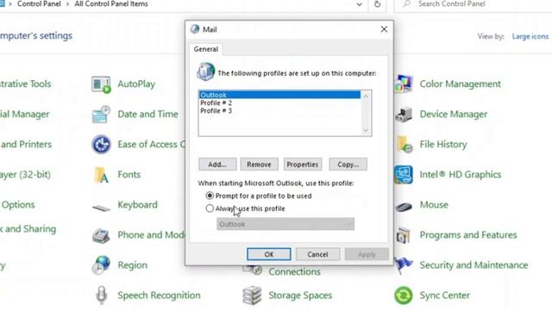Open the Device Manager icon
This screenshot has width=552, height=310.
coord(404,115)
